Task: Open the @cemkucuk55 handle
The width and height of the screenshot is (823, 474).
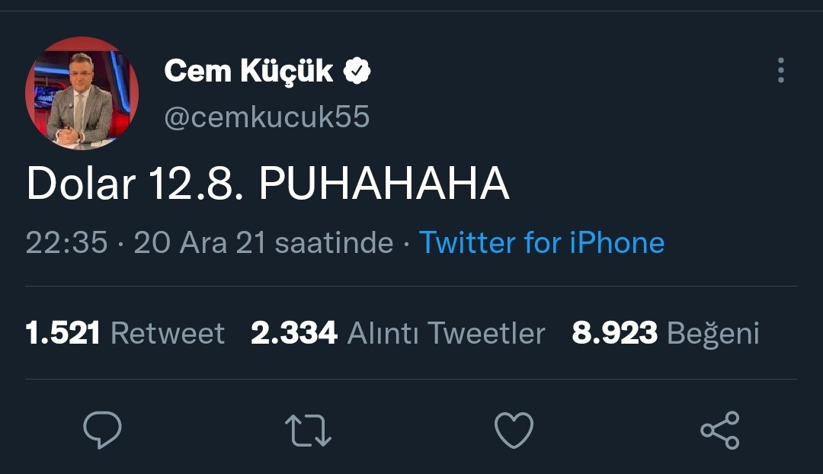Action: [267, 117]
